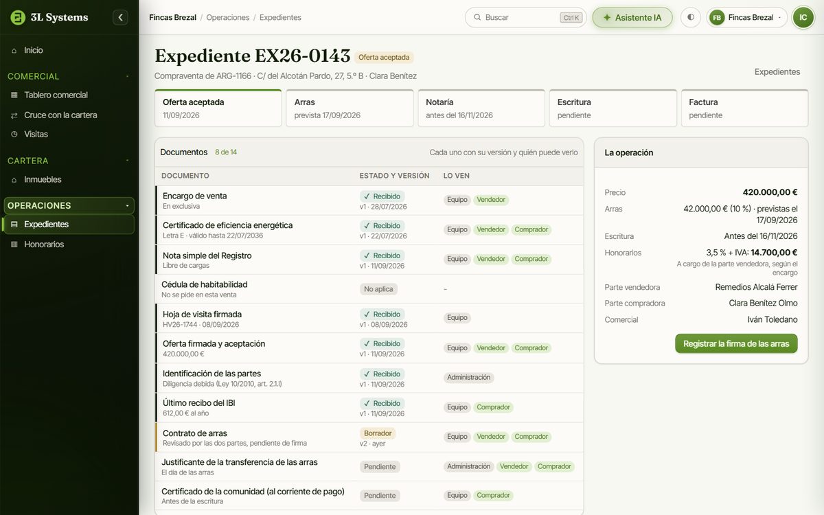The width and height of the screenshot is (824, 515).
Task: Open Tablero comercial in the sidebar
Action: 69,95
